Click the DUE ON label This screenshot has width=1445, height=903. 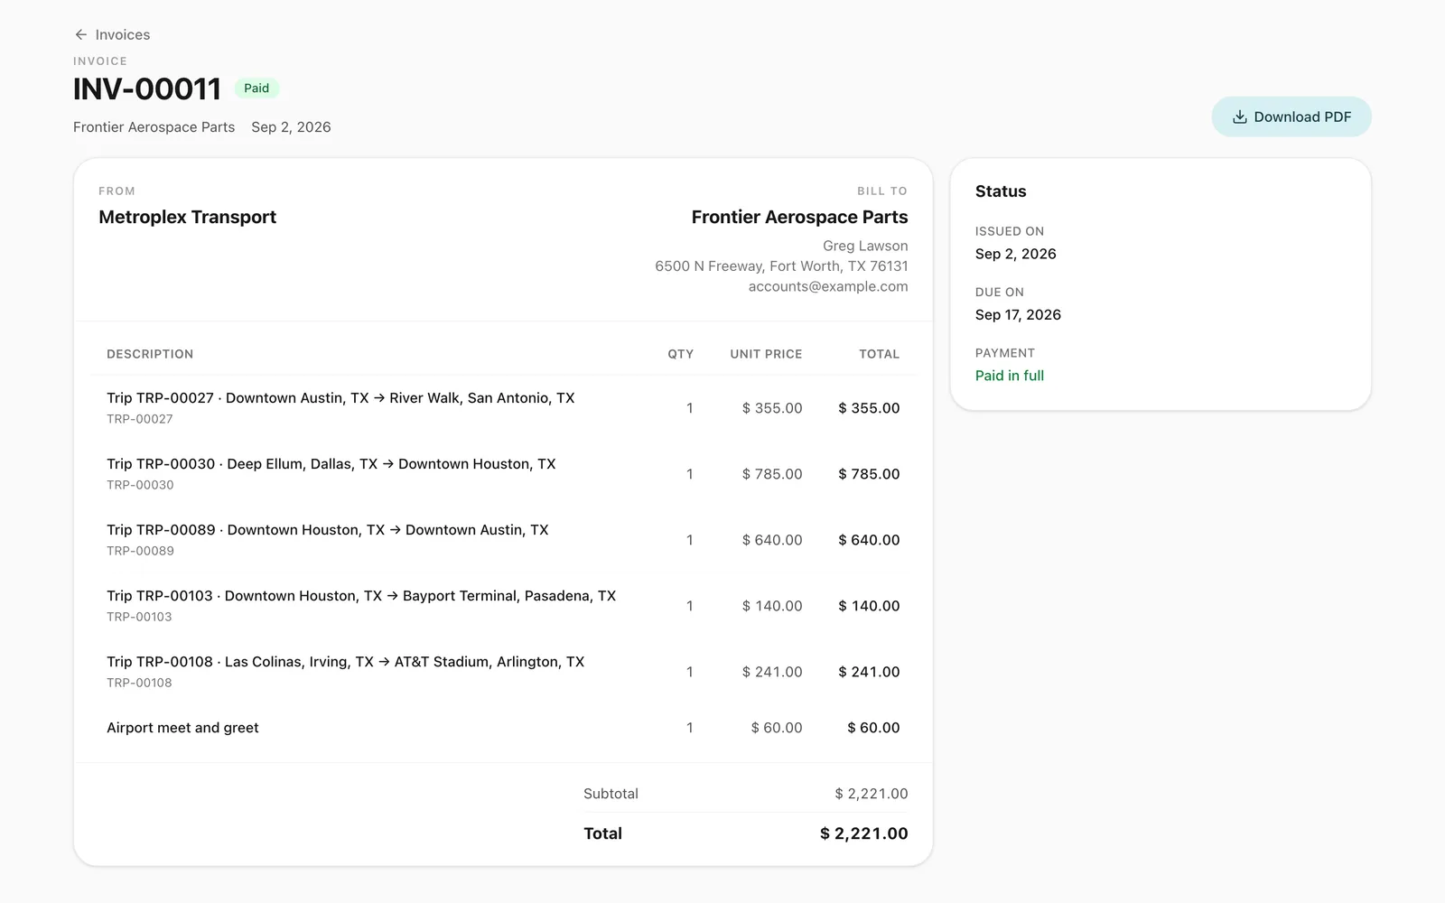(x=1000, y=293)
